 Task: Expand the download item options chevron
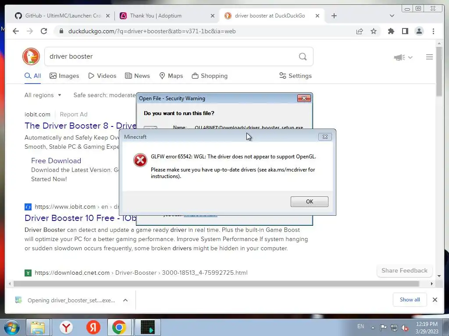125,300
